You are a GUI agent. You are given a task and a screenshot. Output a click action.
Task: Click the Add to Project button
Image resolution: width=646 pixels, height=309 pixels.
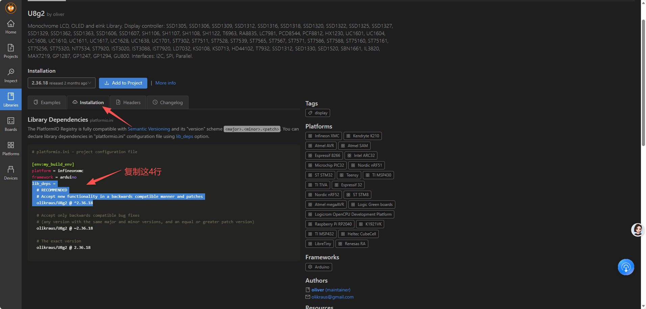(x=123, y=83)
